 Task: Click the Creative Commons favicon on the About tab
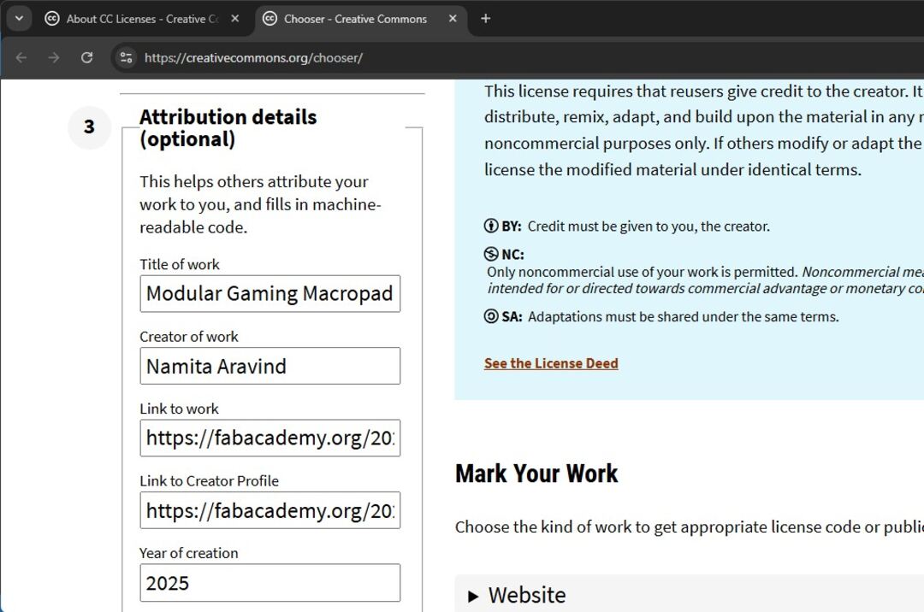(x=52, y=19)
